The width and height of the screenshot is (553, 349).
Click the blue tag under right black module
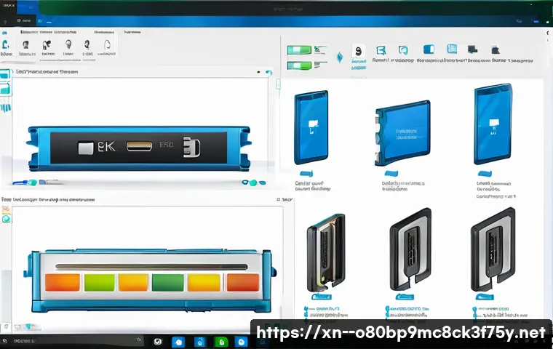click(485, 297)
